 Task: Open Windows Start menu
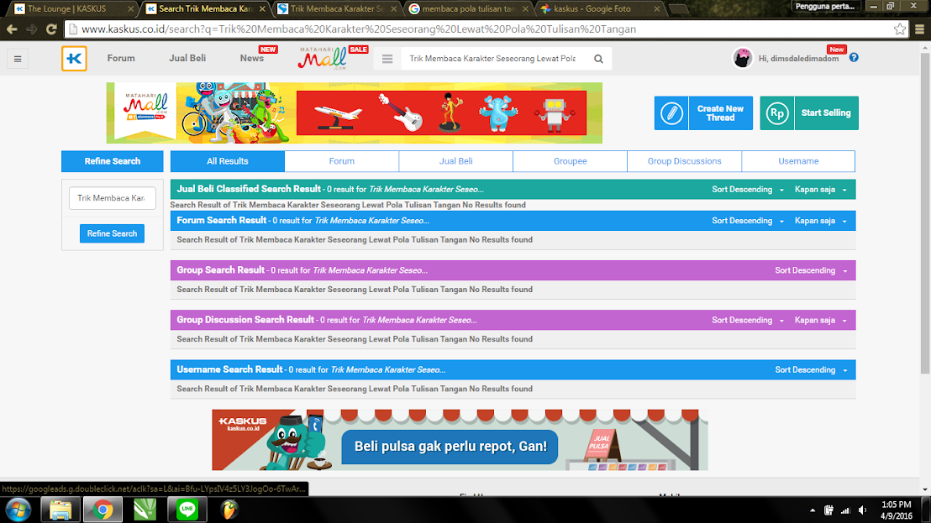(x=18, y=510)
